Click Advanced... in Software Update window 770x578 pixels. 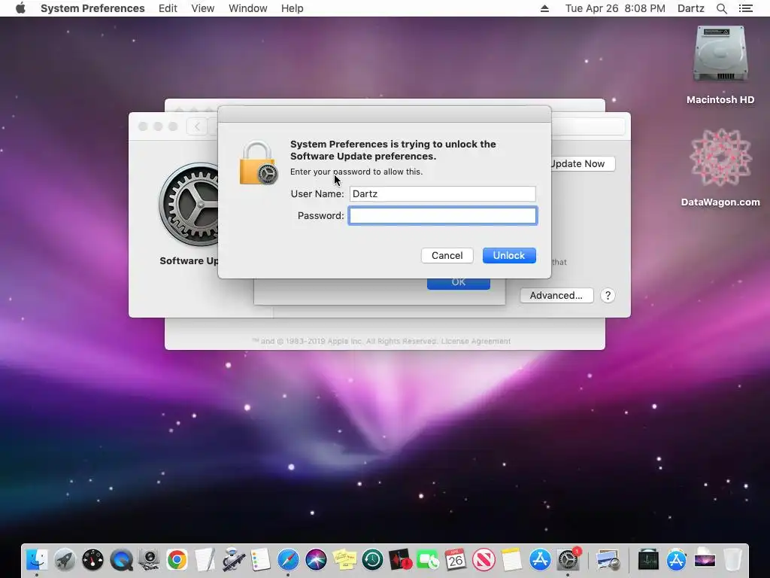coord(556,295)
